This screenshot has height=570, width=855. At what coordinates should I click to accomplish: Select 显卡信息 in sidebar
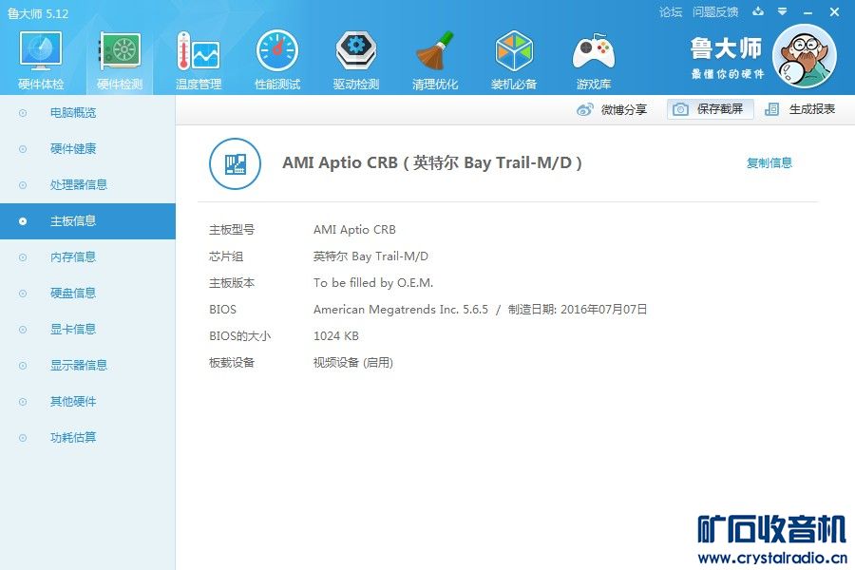[x=87, y=329]
